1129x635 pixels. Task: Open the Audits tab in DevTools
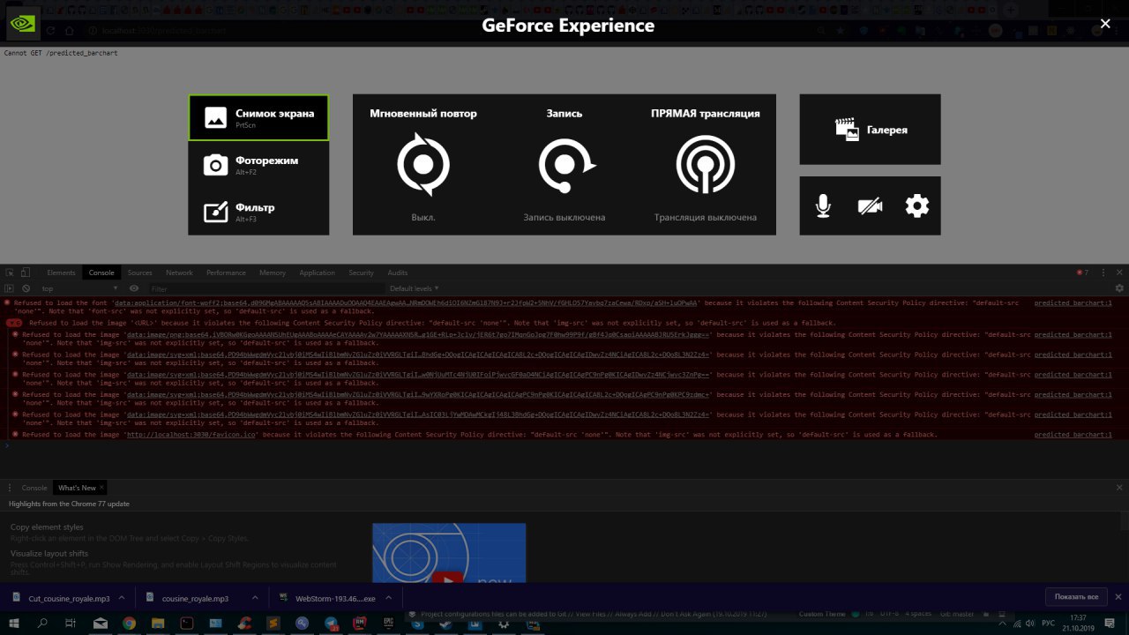398,273
